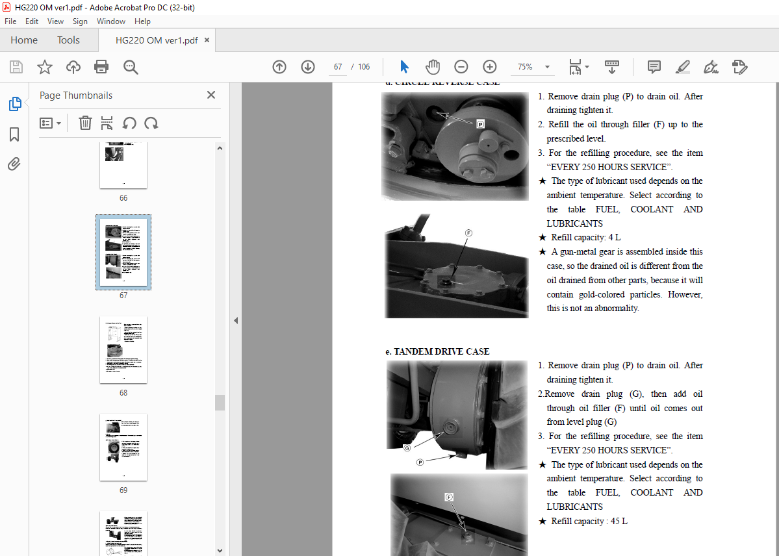Open the Attachments paperclip pane
779x556 pixels.
[x=14, y=164]
